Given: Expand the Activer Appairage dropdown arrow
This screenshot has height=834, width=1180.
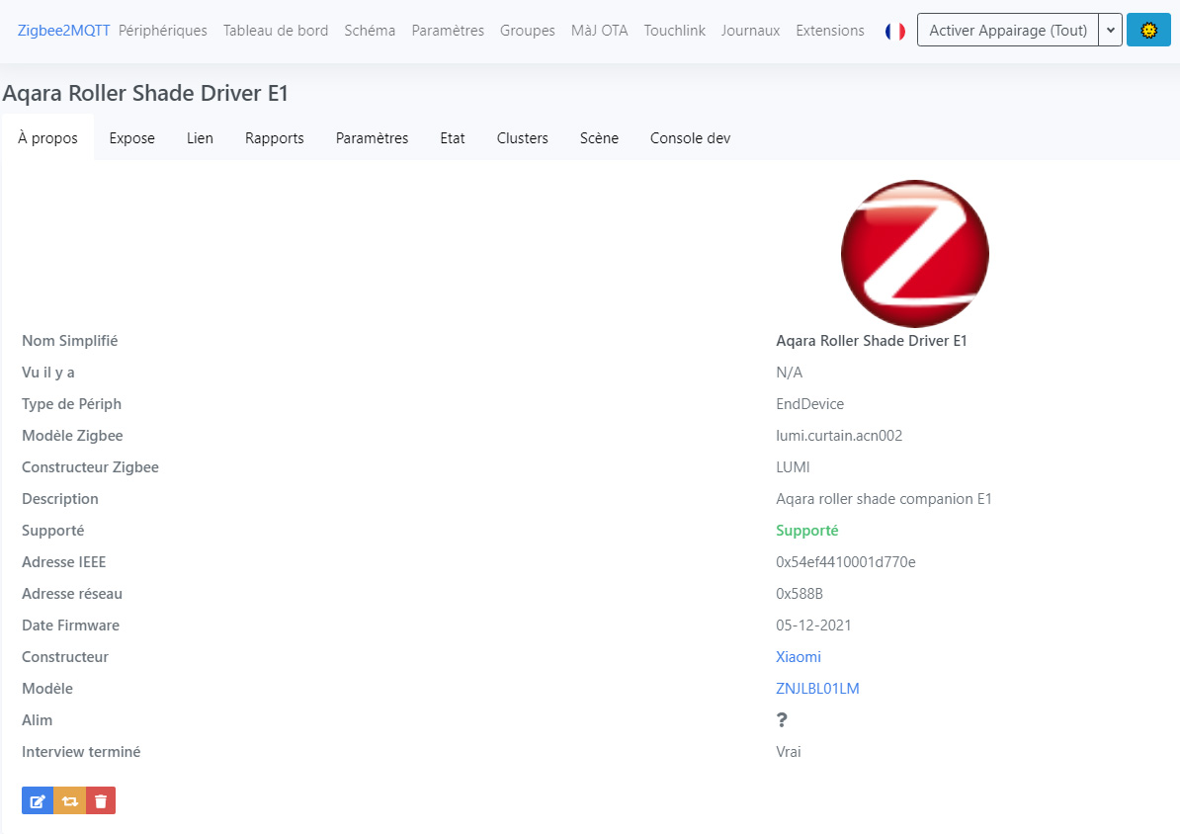Looking at the screenshot, I should pyautogui.click(x=1111, y=30).
